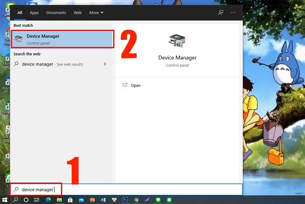Open Device Manager from Best match result
Image resolution: width=305 pixels, height=204 pixels.
pyautogui.click(x=62, y=39)
